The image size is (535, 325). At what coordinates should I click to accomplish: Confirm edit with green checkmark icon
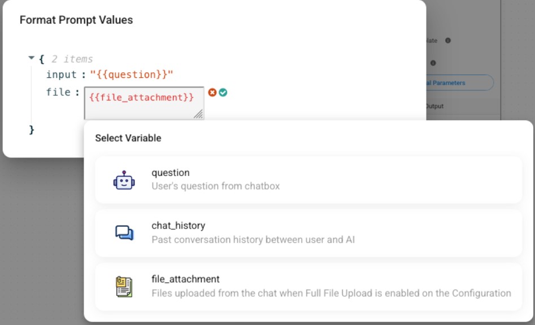tap(223, 93)
